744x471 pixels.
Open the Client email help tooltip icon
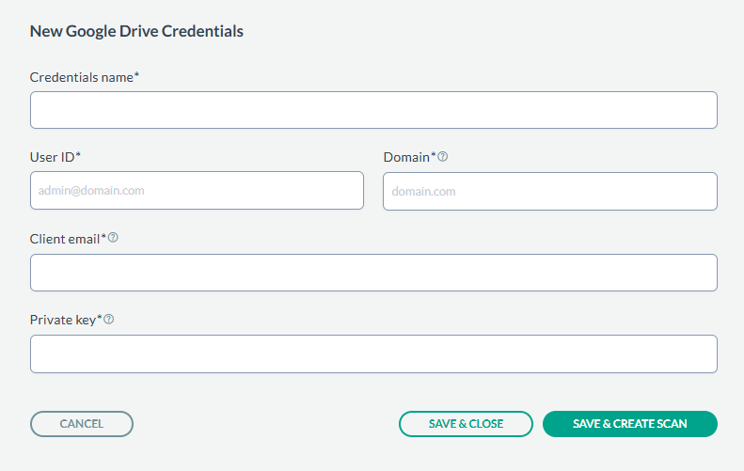pos(113,238)
